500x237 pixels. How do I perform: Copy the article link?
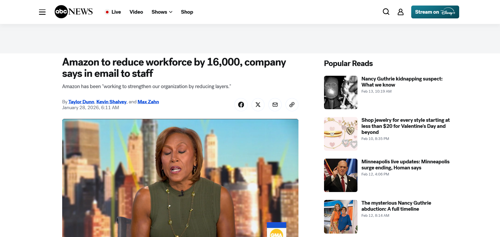tap(292, 105)
